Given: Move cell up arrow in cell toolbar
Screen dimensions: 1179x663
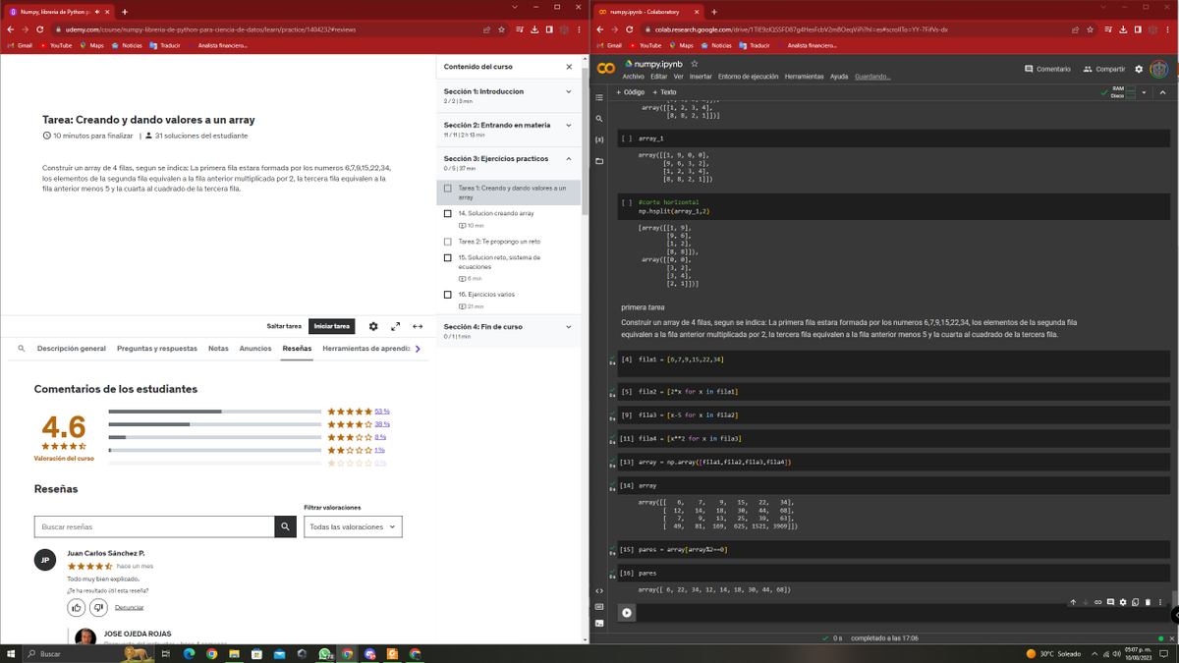Looking at the screenshot, I should tap(1073, 602).
